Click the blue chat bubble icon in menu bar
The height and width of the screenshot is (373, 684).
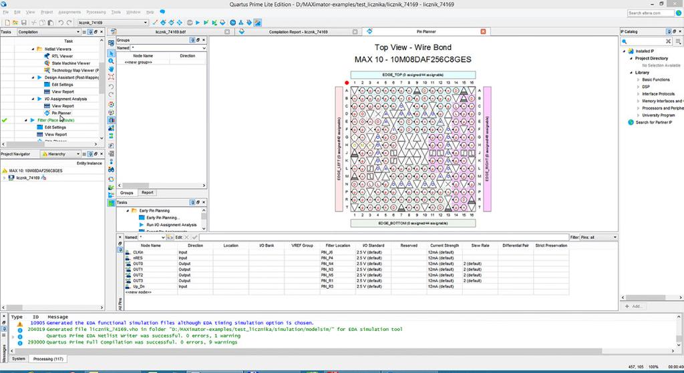pyautogui.click(x=162, y=12)
